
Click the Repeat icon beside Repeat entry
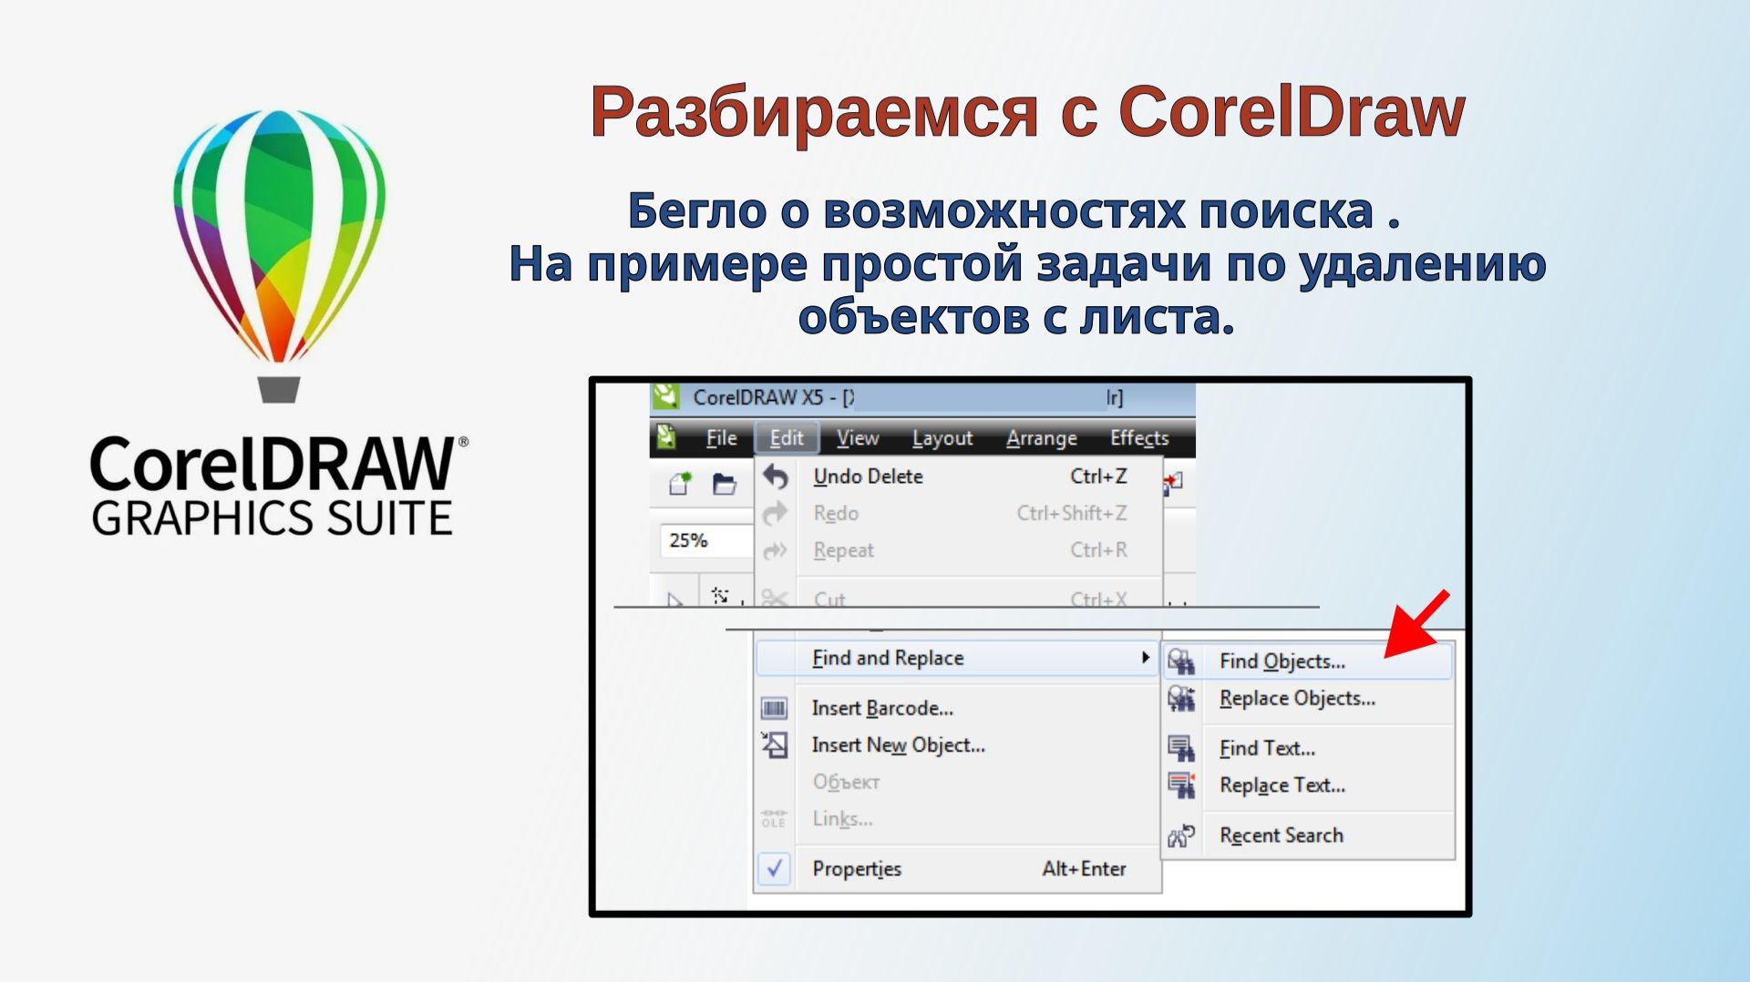774,550
